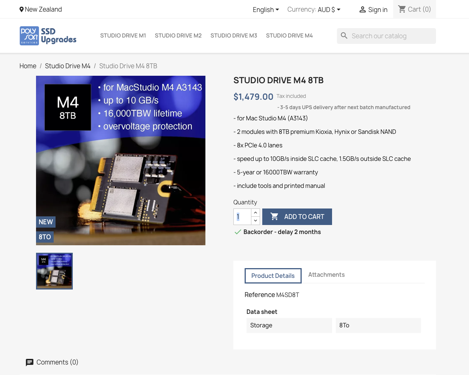Click the Storage data sheet cell

(289, 325)
